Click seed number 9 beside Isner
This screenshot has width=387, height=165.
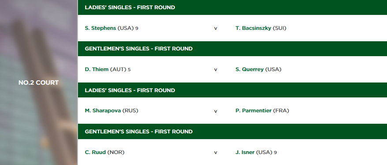point(275,152)
